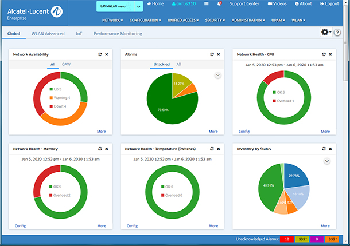Close the Alarms widget
The width and height of the screenshot is (350, 246).
[218, 54]
